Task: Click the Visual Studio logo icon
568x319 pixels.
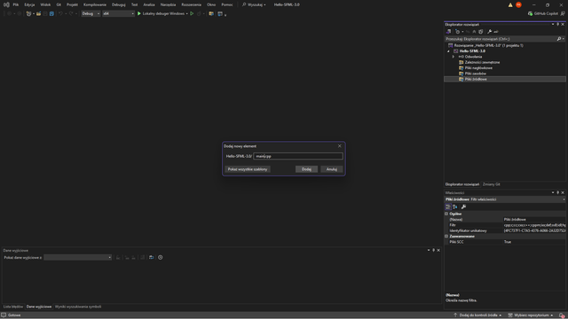Action: click(6, 4)
